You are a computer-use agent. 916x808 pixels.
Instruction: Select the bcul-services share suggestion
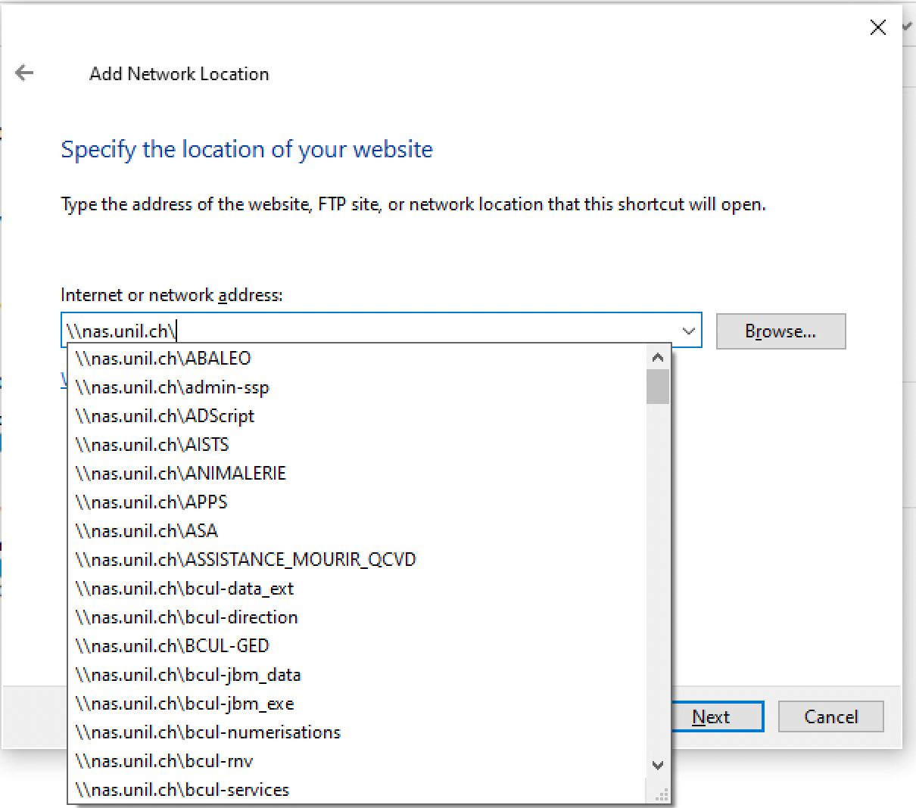tap(182, 790)
